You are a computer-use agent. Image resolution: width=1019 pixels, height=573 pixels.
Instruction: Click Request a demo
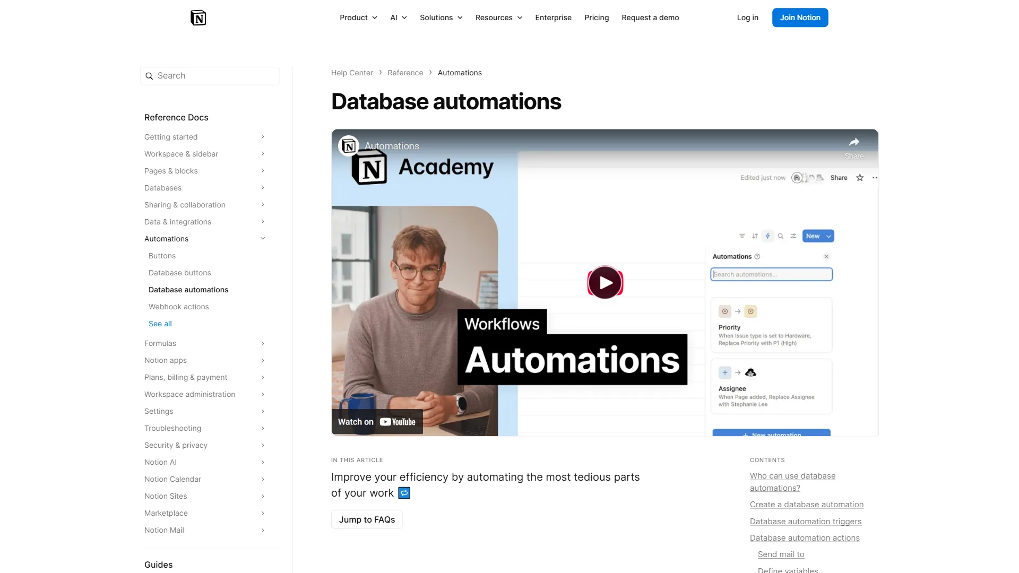point(650,18)
